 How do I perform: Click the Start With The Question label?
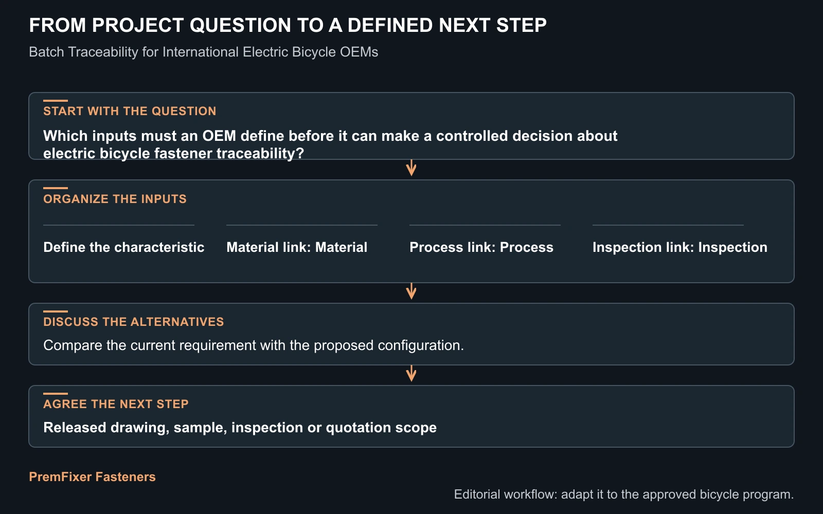130,111
